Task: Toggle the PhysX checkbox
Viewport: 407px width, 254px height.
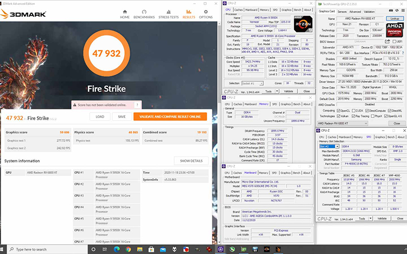Action: pos(373,116)
